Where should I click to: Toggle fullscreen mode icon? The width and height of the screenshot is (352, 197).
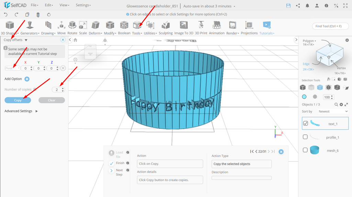click(345, 6)
